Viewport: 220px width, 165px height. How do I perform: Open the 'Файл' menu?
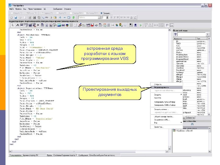(x=11, y=9)
